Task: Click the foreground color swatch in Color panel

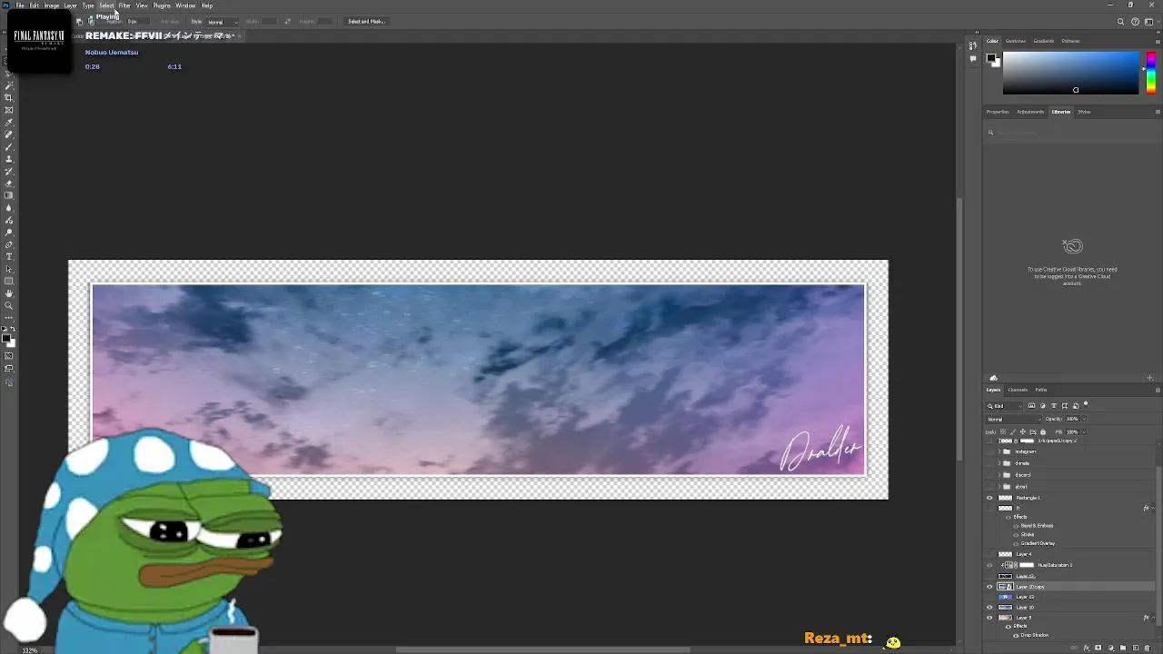Action: click(992, 58)
